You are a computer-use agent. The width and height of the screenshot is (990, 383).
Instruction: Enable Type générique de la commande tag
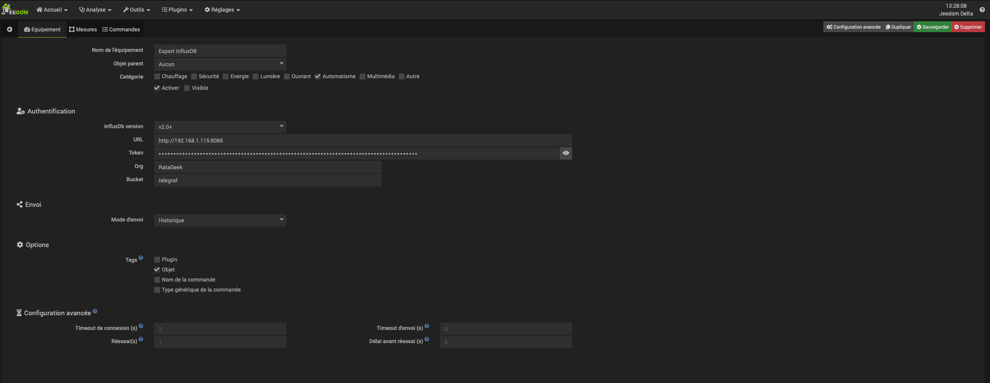click(157, 290)
